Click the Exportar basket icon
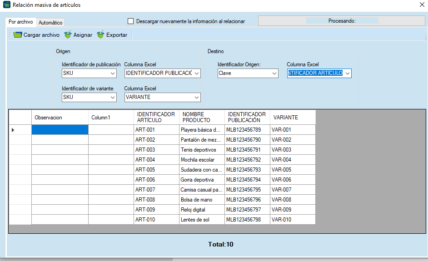This screenshot has height=261, width=428. pyautogui.click(x=100, y=34)
